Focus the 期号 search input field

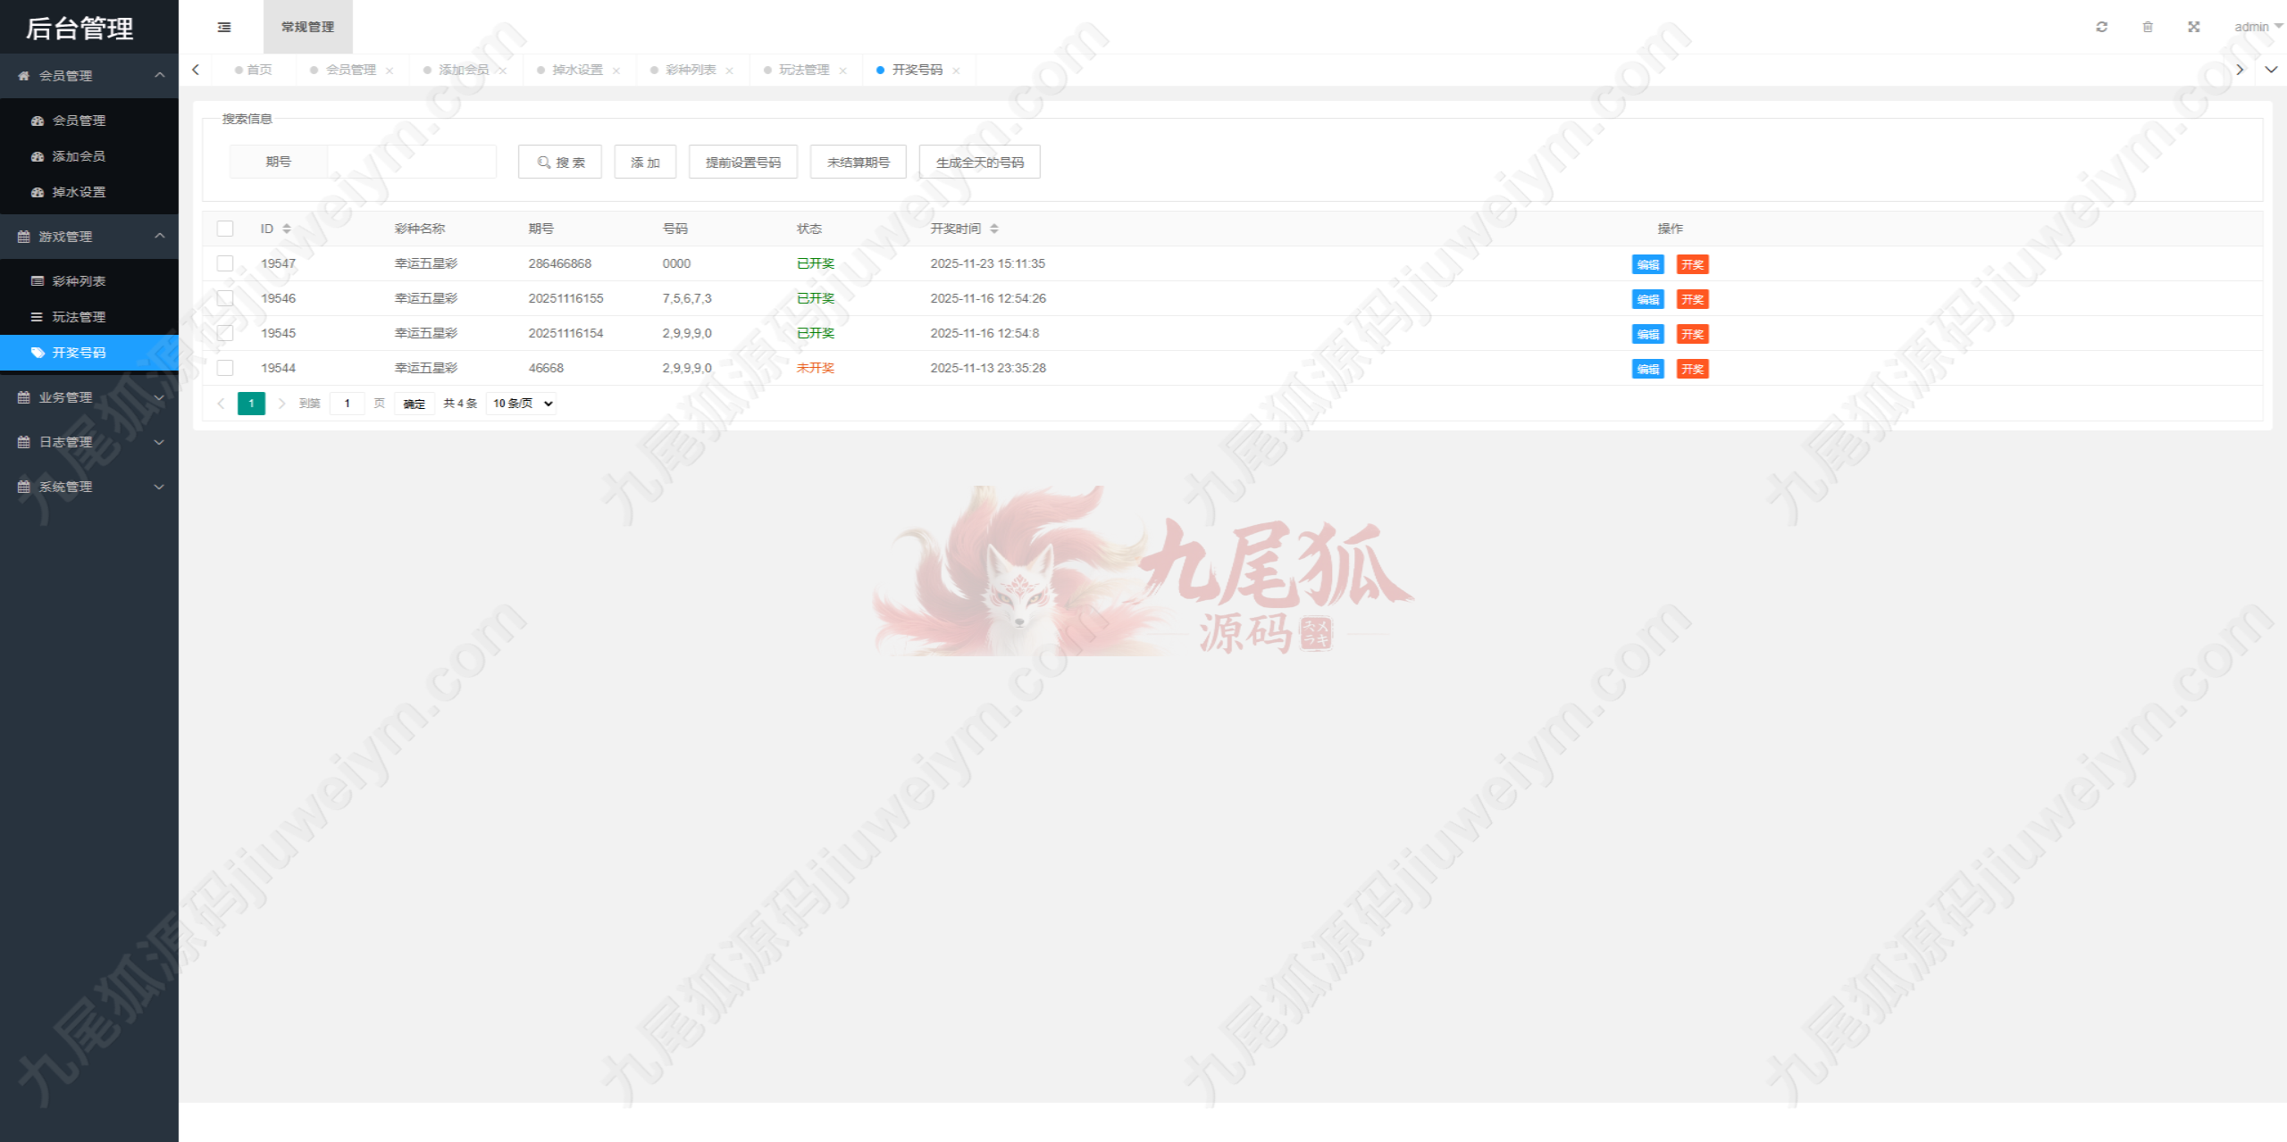[411, 162]
